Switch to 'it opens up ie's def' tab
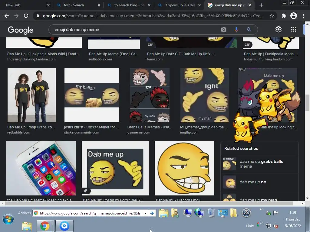310x232 pixels. click(180, 5)
